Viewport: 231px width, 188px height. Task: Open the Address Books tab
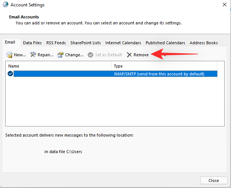pyautogui.click(x=204, y=43)
